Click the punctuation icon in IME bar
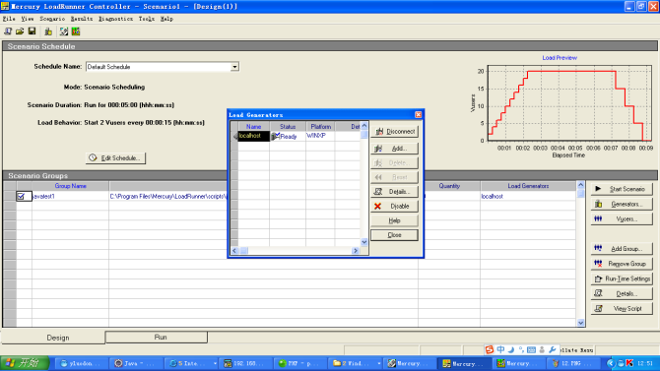The width and height of the screenshot is (660, 371). tap(521, 349)
